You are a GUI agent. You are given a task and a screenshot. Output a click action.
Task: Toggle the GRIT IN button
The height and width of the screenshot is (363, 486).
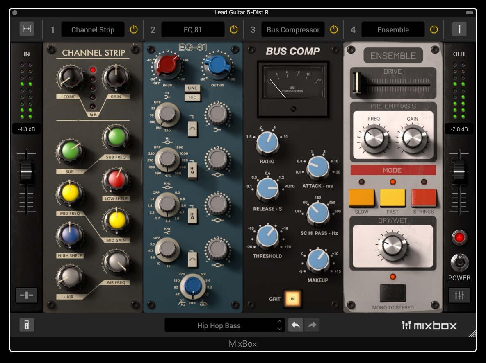point(292,299)
